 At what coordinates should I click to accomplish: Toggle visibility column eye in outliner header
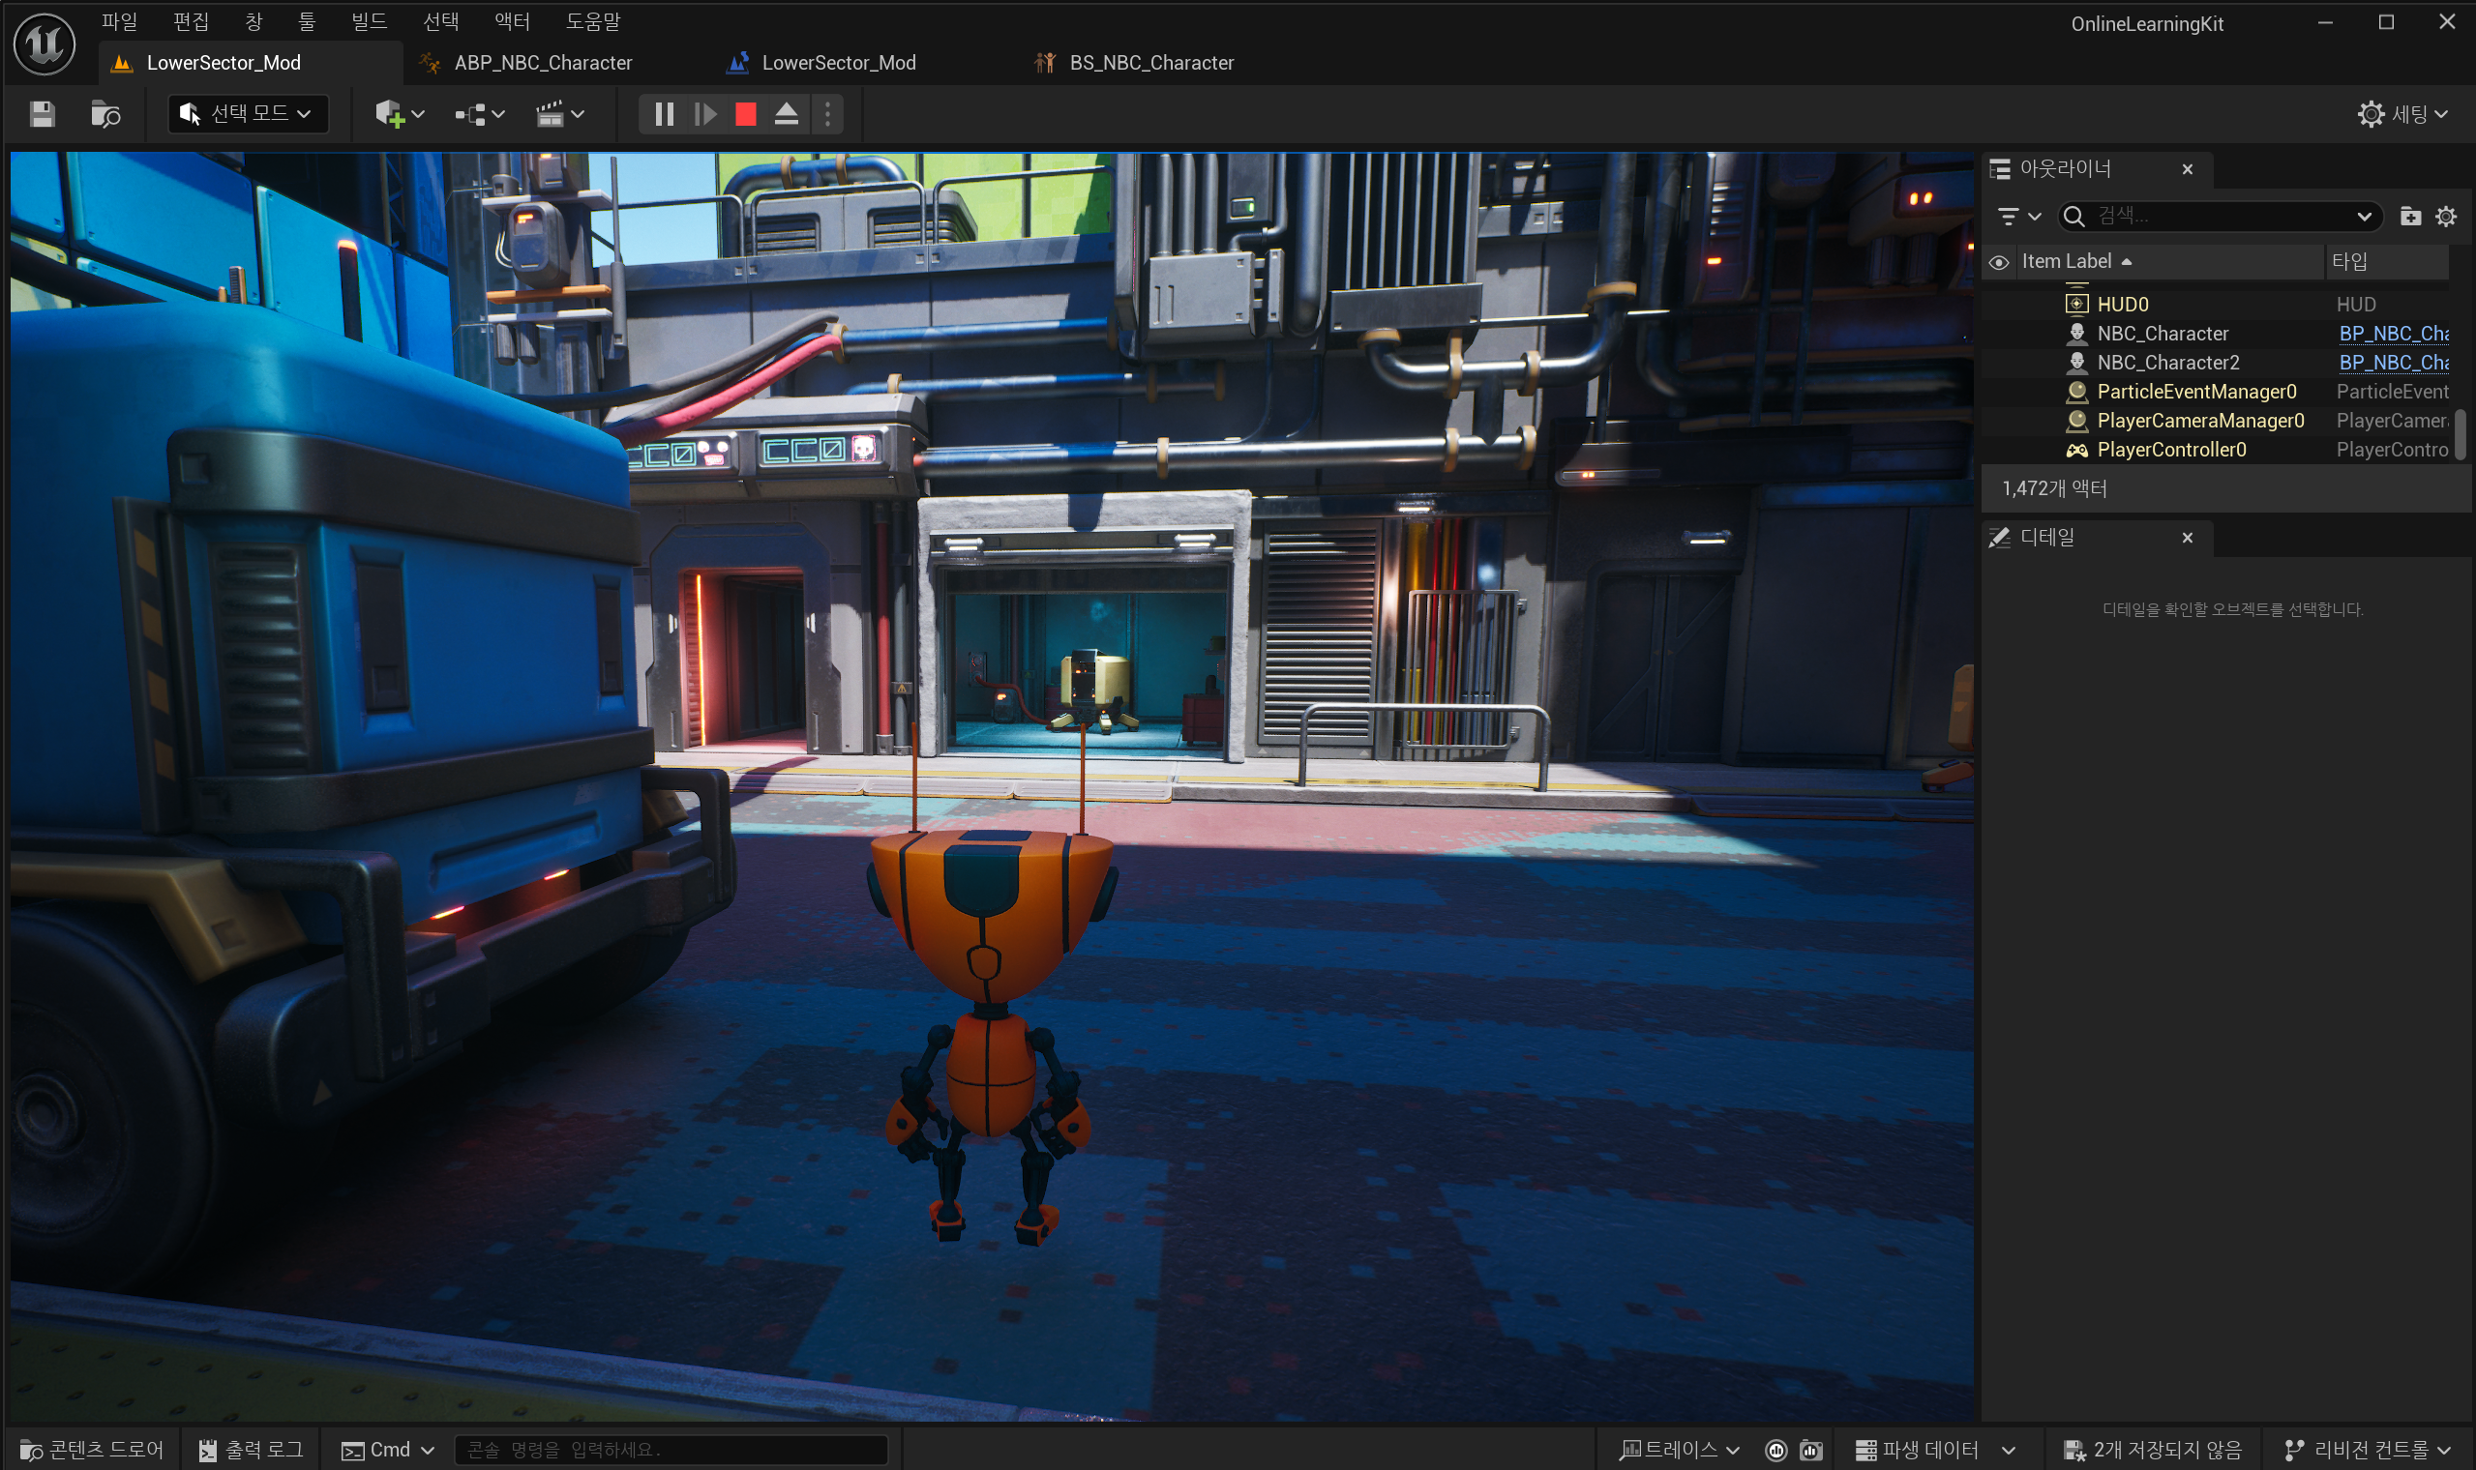click(1999, 261)
